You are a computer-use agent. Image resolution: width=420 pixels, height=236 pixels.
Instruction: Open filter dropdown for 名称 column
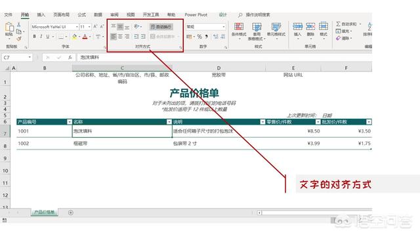click(169, 122)
